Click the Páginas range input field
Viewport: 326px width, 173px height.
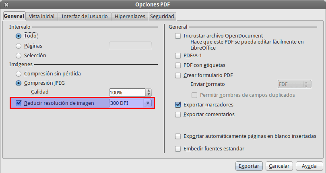[130, 46]
